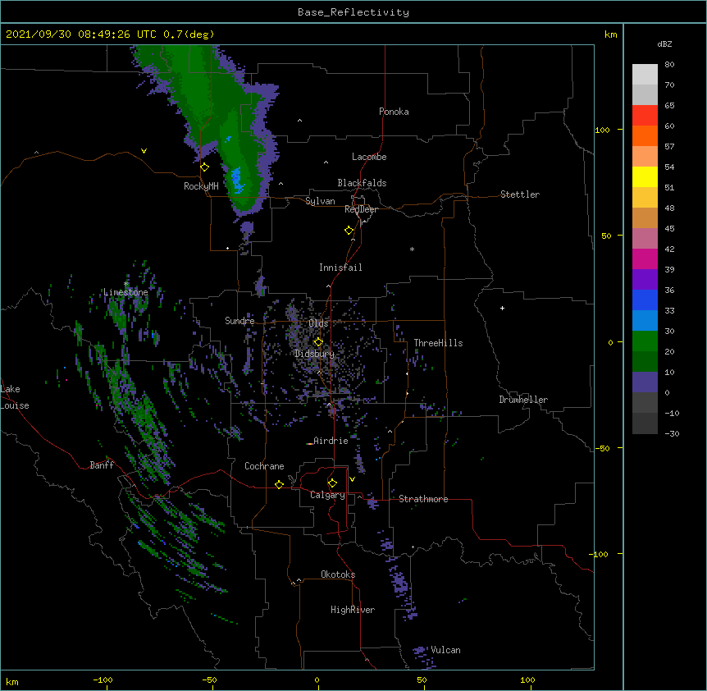Image resolution: width=707 pixels, height=691 pixels.
Task: Select the blue 36 to 33 dBZ swatch
Action: coord(645,300)
